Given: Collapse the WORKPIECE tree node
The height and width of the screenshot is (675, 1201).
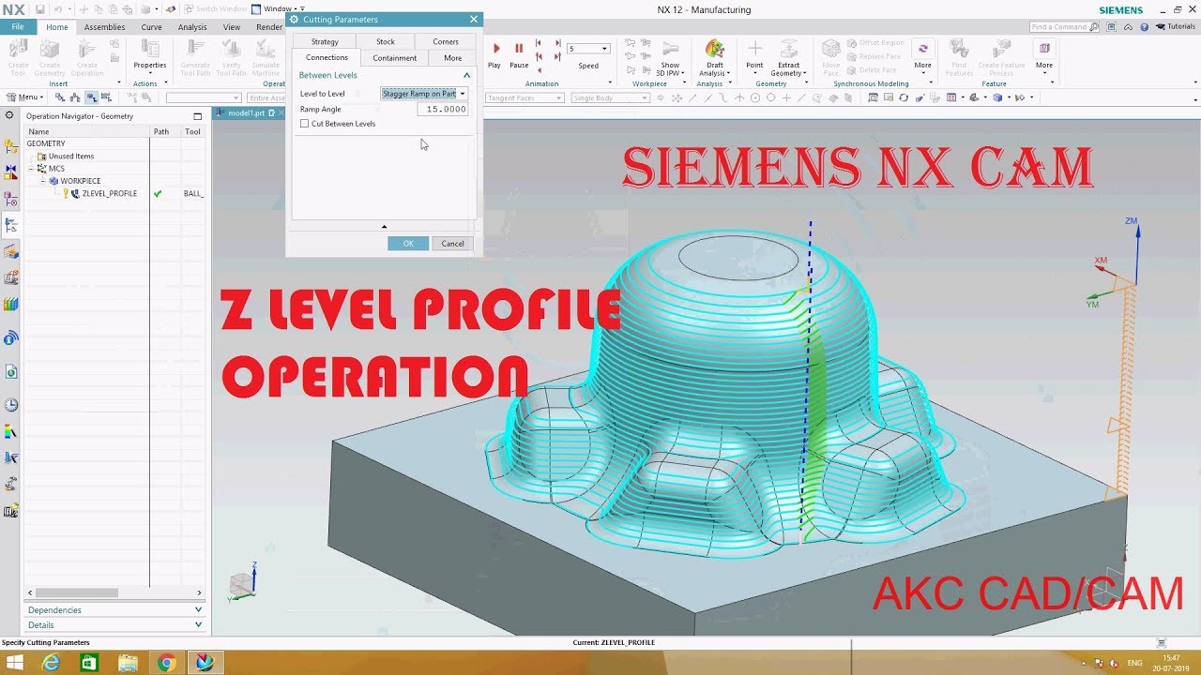Looking at the screenshot, I should coord(42,181).
